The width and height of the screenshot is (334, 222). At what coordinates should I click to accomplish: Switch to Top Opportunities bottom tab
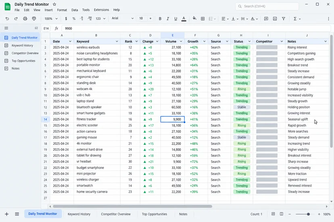pos(154,214)
